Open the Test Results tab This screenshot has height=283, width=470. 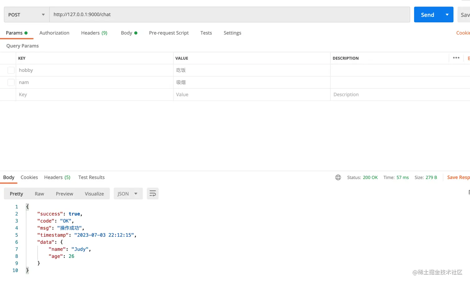(x=91, y=177)
